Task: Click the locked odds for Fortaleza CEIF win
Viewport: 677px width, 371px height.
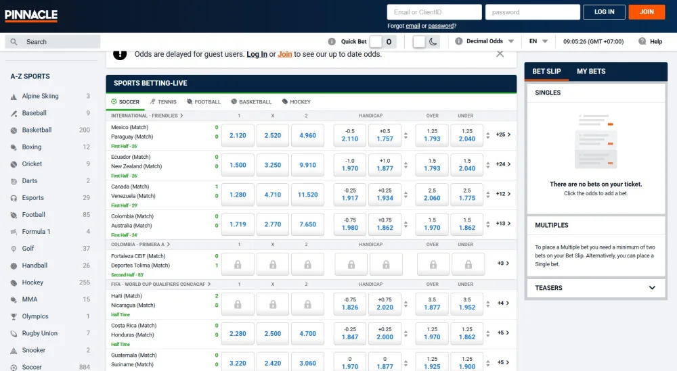Action: point(238,264)
